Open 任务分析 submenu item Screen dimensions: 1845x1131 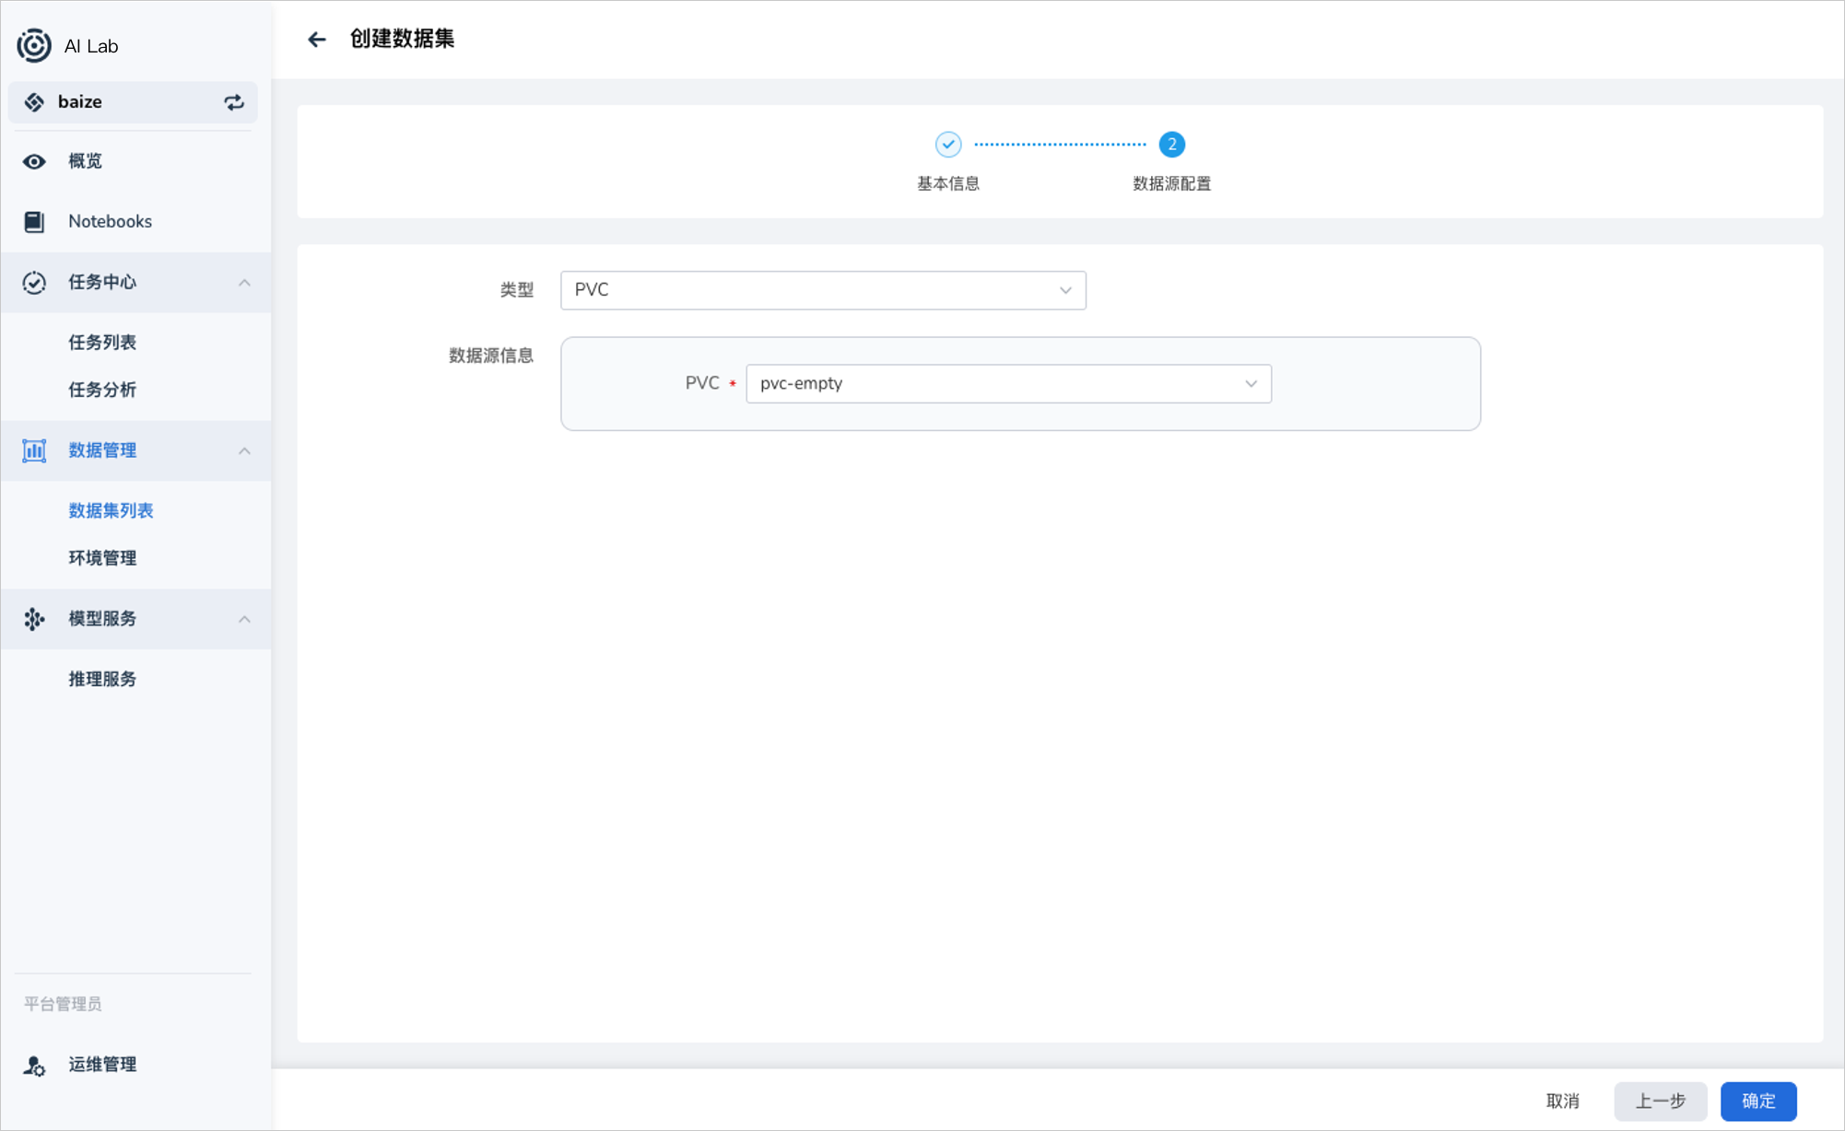102,390
